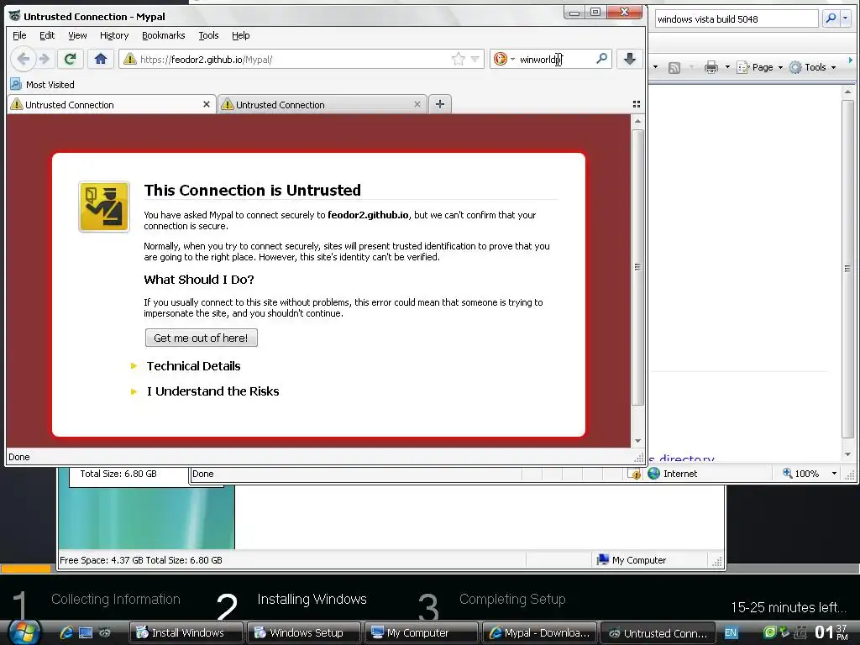Viewport: 860px width, 645px height.
Task: Reload the current page in Mypal
Action: pyautogui.click(x=71, y=59)
